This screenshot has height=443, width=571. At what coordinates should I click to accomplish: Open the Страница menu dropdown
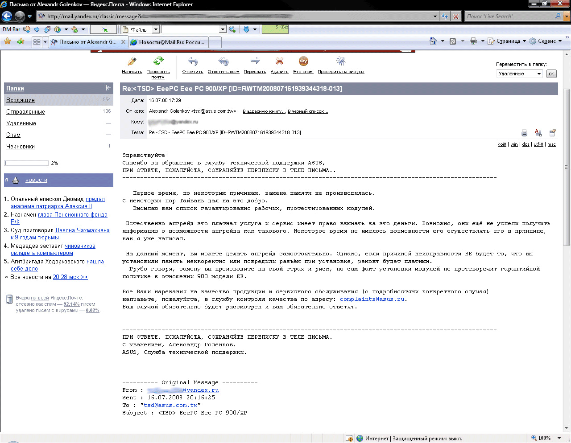click(x=507, y=41)
